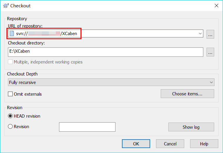Browse for repository URL with ellipsis button
The height and width of the screenshot is (153, 223).
click(210, 34)
